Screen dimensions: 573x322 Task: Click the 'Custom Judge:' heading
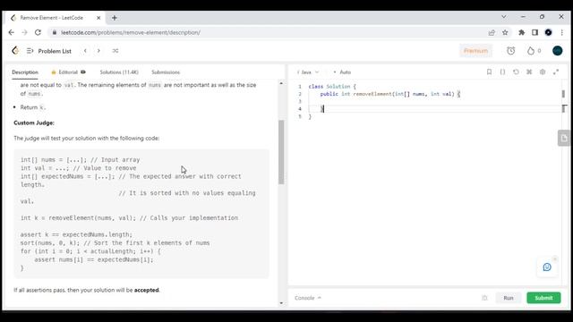point(34,123)
